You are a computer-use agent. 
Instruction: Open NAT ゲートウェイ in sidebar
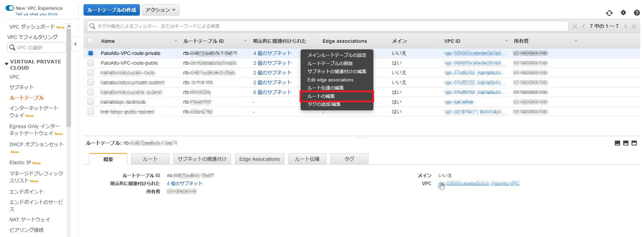[29, 219]
